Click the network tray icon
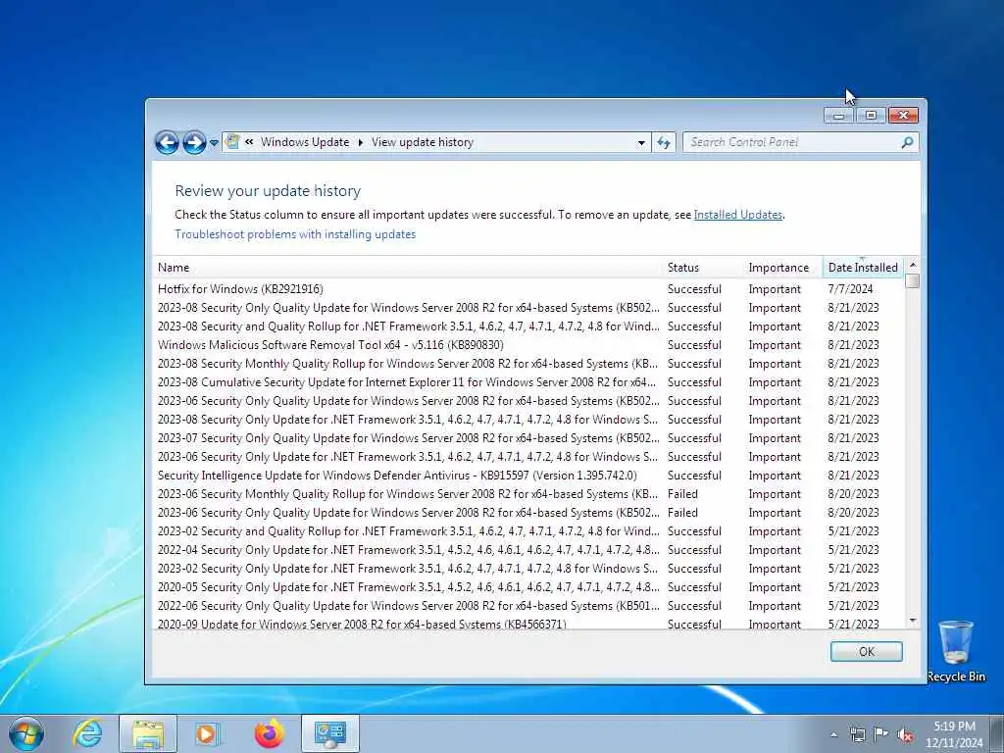The width and height of the screenshot is (1004, 753). 857,734
